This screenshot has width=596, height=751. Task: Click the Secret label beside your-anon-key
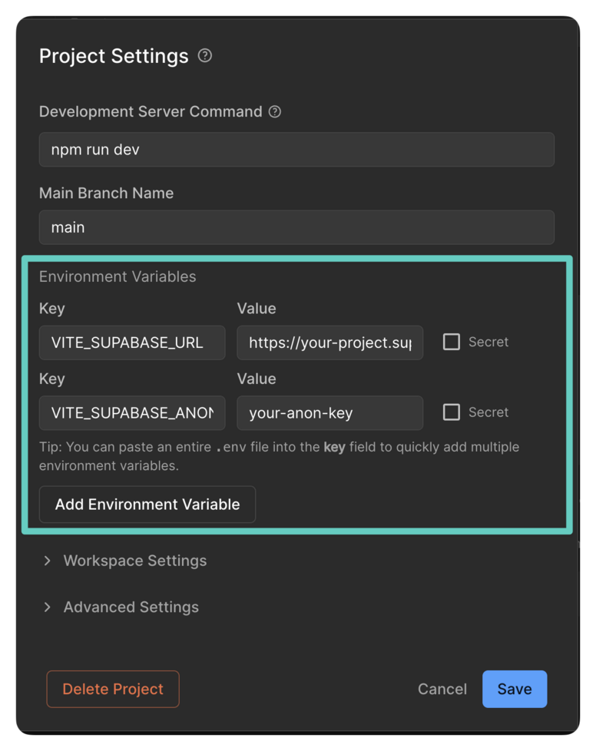[488, 412]
